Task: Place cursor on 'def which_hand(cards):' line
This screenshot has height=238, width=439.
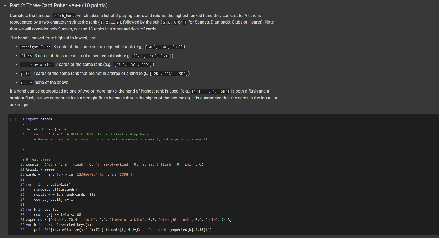Action: 48,129
